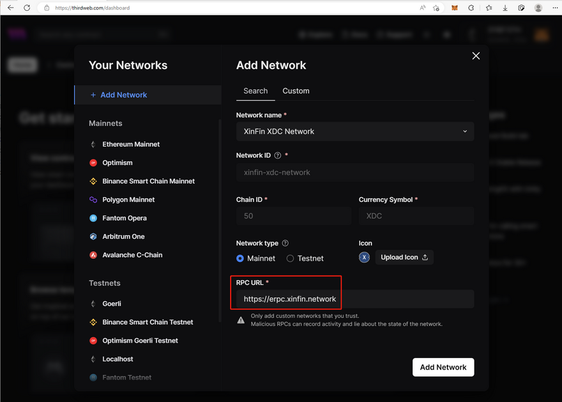Close the Add Network dialog
This screenshot has height=402, width=562.
click(476, 56)
